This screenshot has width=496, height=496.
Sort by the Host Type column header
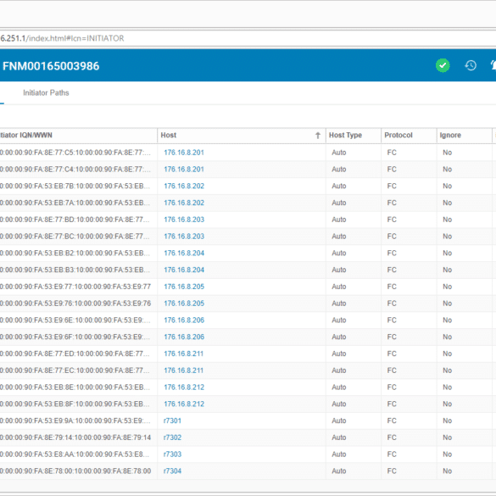pos(345,135)
